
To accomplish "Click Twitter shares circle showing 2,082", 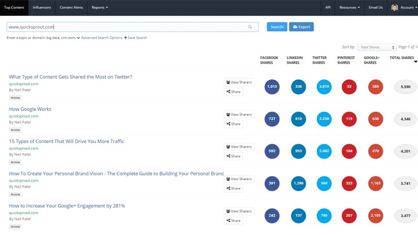I will click(x=324, y=151).
